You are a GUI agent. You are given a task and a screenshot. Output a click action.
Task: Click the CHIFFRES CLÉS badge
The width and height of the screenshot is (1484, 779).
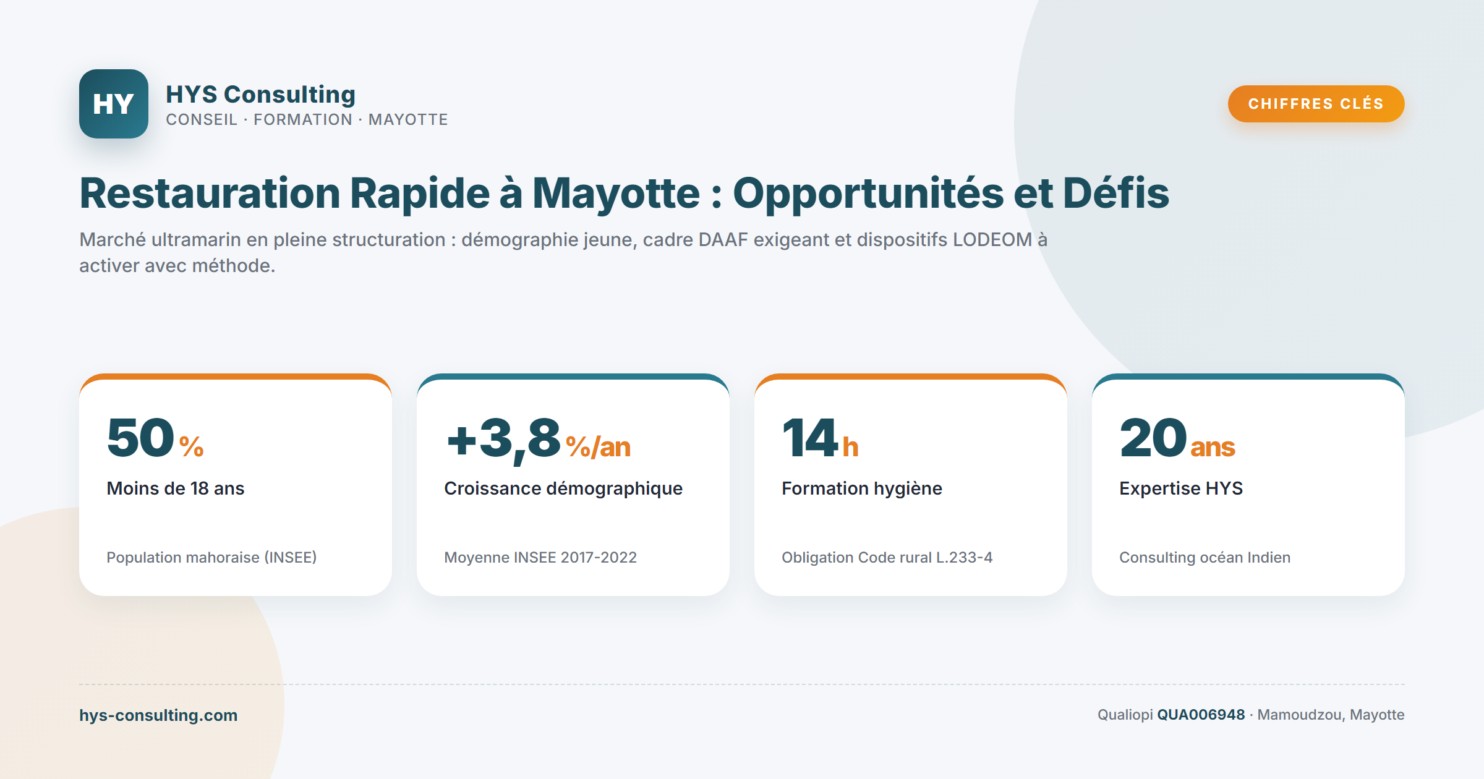coord(1316,104)
